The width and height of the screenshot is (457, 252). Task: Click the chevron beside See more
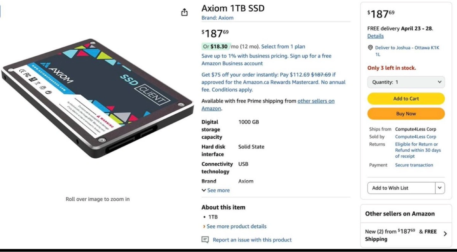pyautogui.click(x=204, y=190)
